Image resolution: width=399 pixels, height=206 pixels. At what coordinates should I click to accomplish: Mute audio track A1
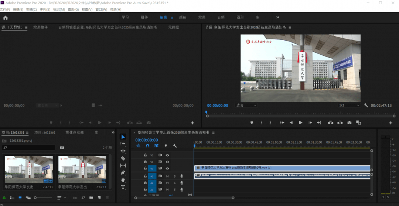[167, 176]
